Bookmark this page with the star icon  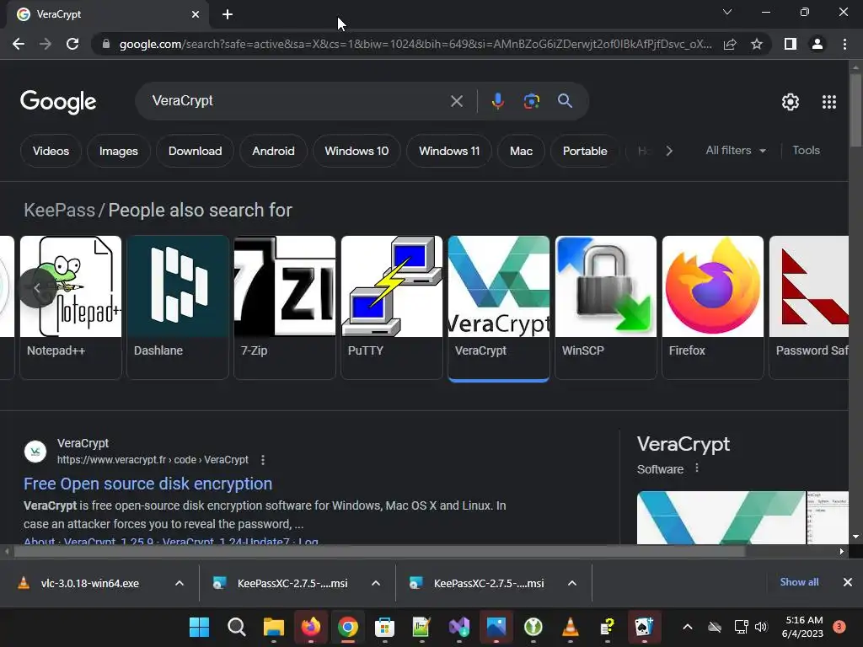(757, 44)
